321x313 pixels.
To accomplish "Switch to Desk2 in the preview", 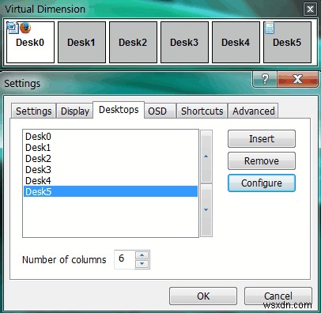I will [133, 43].
